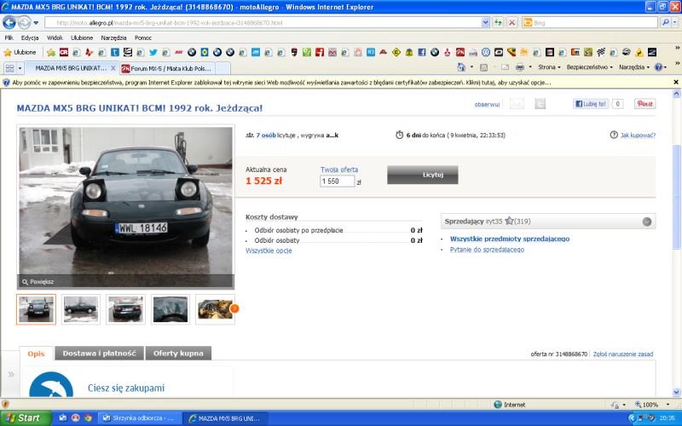Click the RSS feeds icon
Viewport: 682px width, 426px height.
483,67
